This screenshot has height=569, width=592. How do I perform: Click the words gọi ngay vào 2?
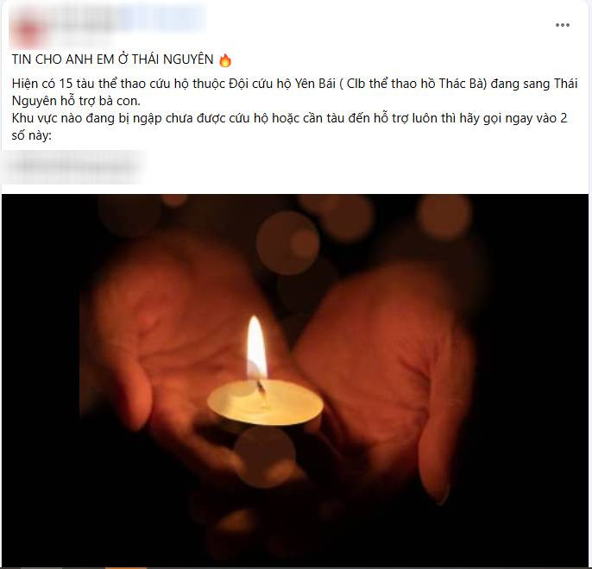click(526, 118)
